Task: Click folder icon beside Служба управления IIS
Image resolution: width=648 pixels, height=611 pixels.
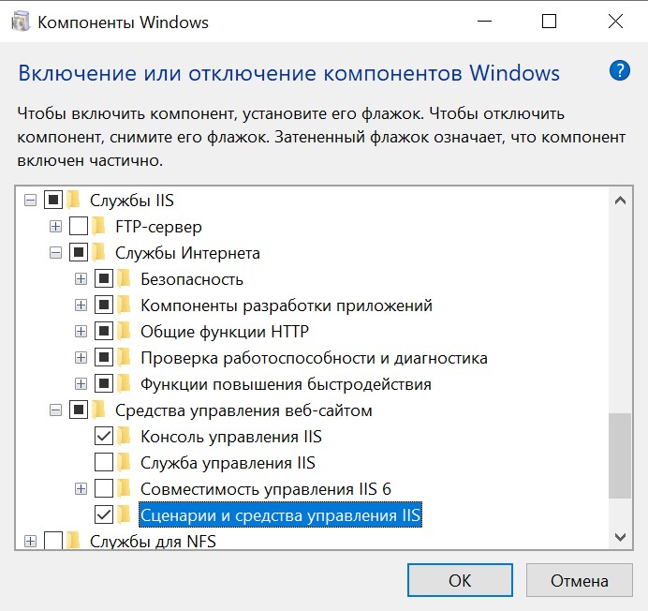Action: pyautogui.click(x=125, y=463)
